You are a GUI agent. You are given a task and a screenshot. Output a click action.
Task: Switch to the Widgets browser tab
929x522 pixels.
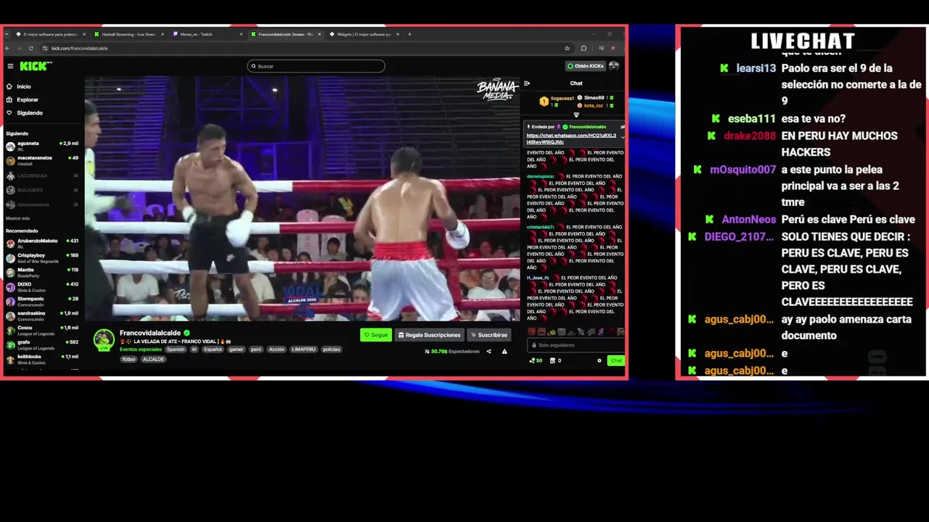coord(363,34)
